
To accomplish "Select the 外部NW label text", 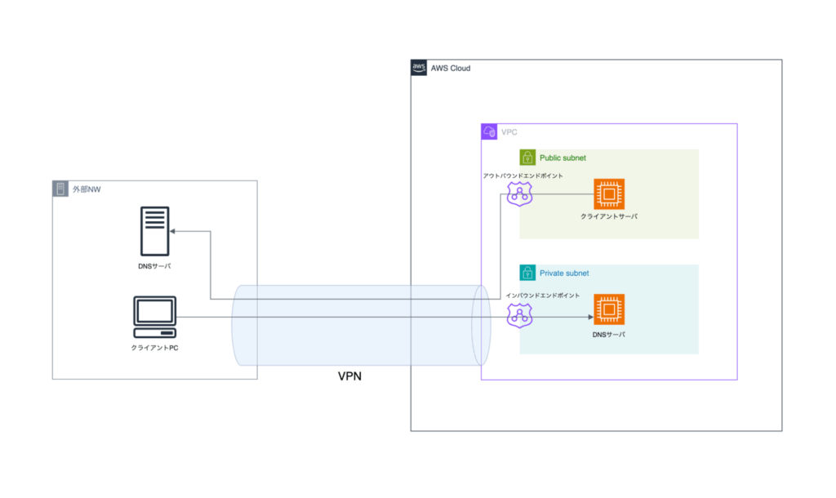I will 87,189.
